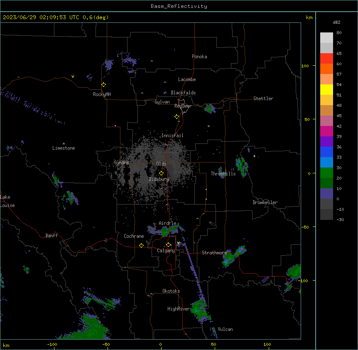358x350 pixels.
Task: Click the Lacombe city label
Action: (x=187, y=79)
